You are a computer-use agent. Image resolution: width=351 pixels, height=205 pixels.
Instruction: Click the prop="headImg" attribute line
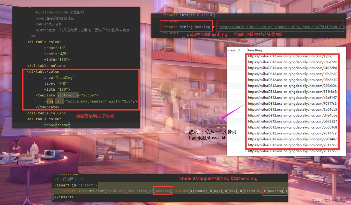point(59,78)
